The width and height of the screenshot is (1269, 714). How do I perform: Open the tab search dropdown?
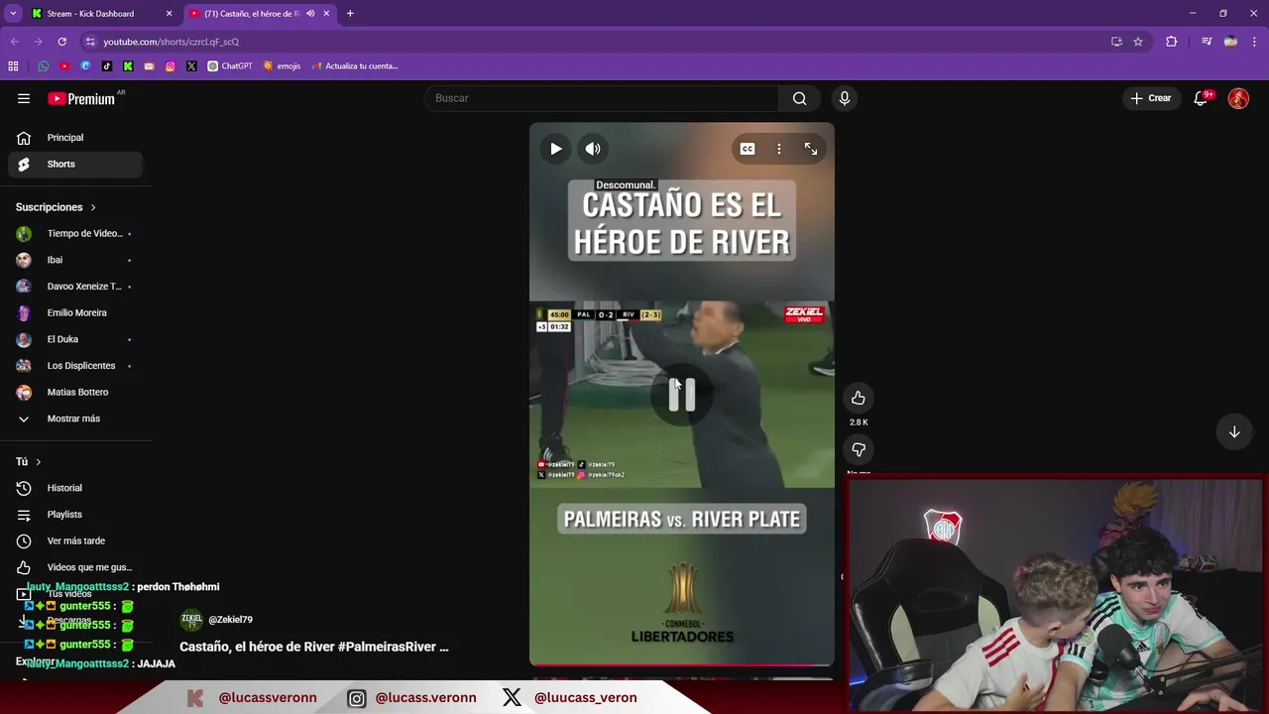13,14
